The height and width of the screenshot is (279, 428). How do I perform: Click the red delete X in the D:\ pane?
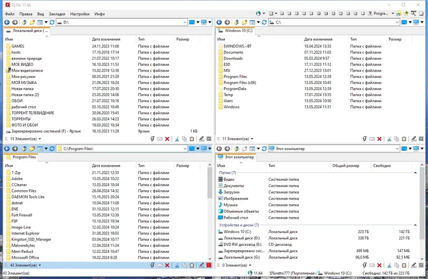click(167, 139)
